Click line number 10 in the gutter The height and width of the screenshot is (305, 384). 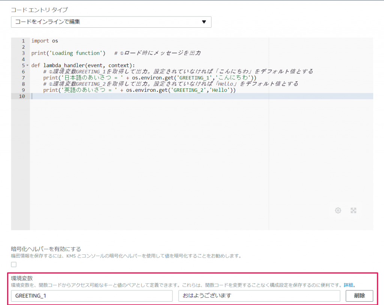pos(22,96)
